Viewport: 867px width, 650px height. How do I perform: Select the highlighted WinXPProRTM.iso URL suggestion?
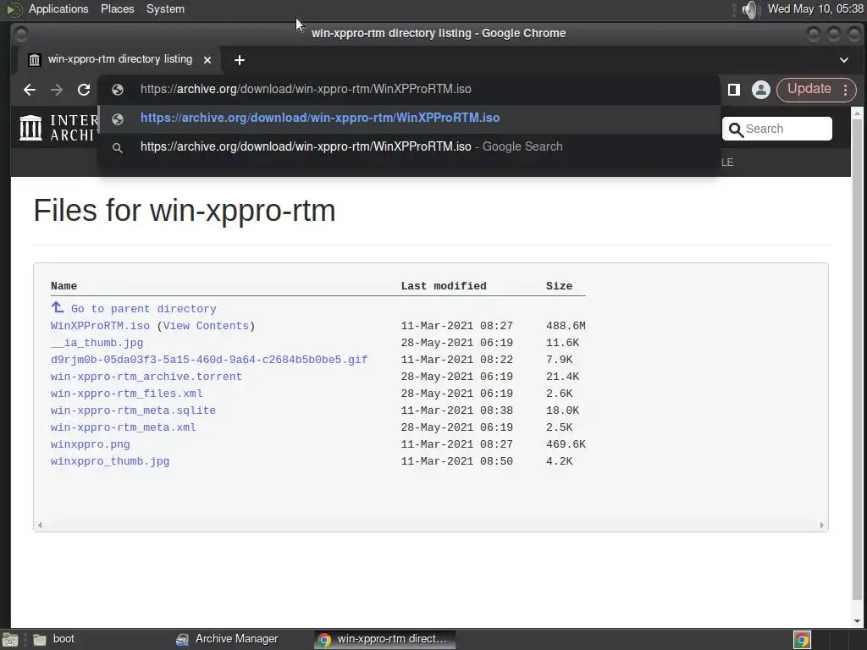click(x=409, y=118)
